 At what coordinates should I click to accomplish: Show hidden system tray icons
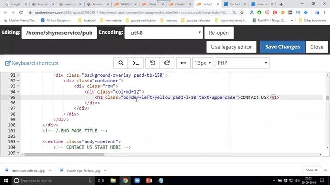pyautogui.click(x=274, y=180)
